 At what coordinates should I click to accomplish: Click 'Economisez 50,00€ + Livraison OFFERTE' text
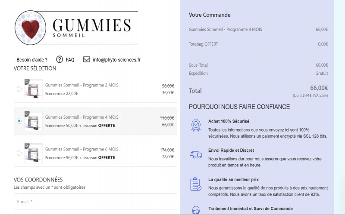[80, 126]
